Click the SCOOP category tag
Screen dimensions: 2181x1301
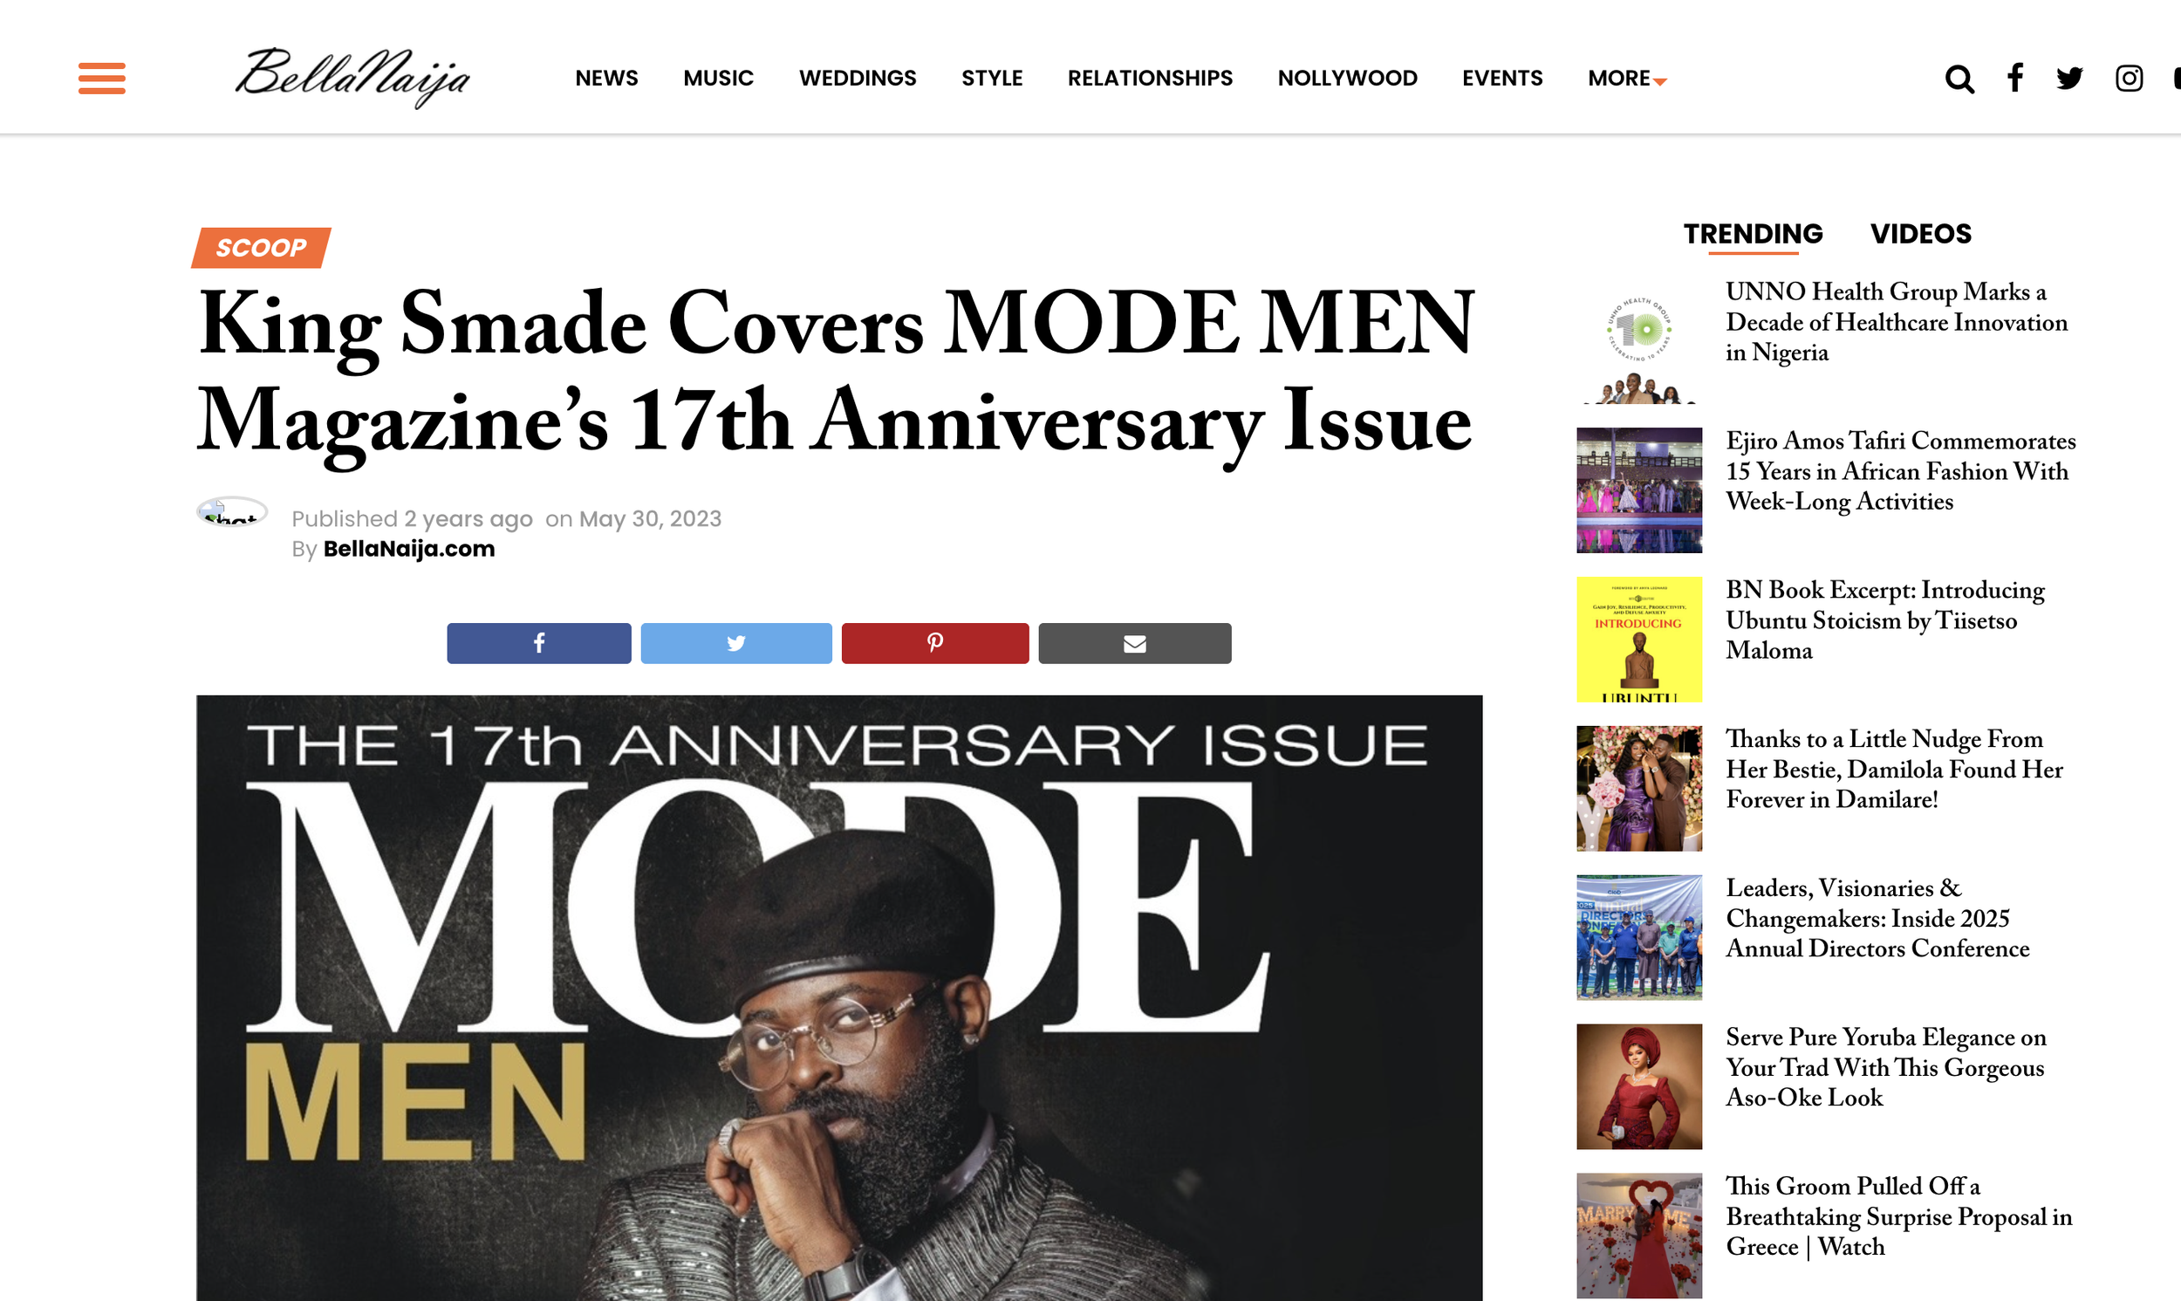click(261, 248)
